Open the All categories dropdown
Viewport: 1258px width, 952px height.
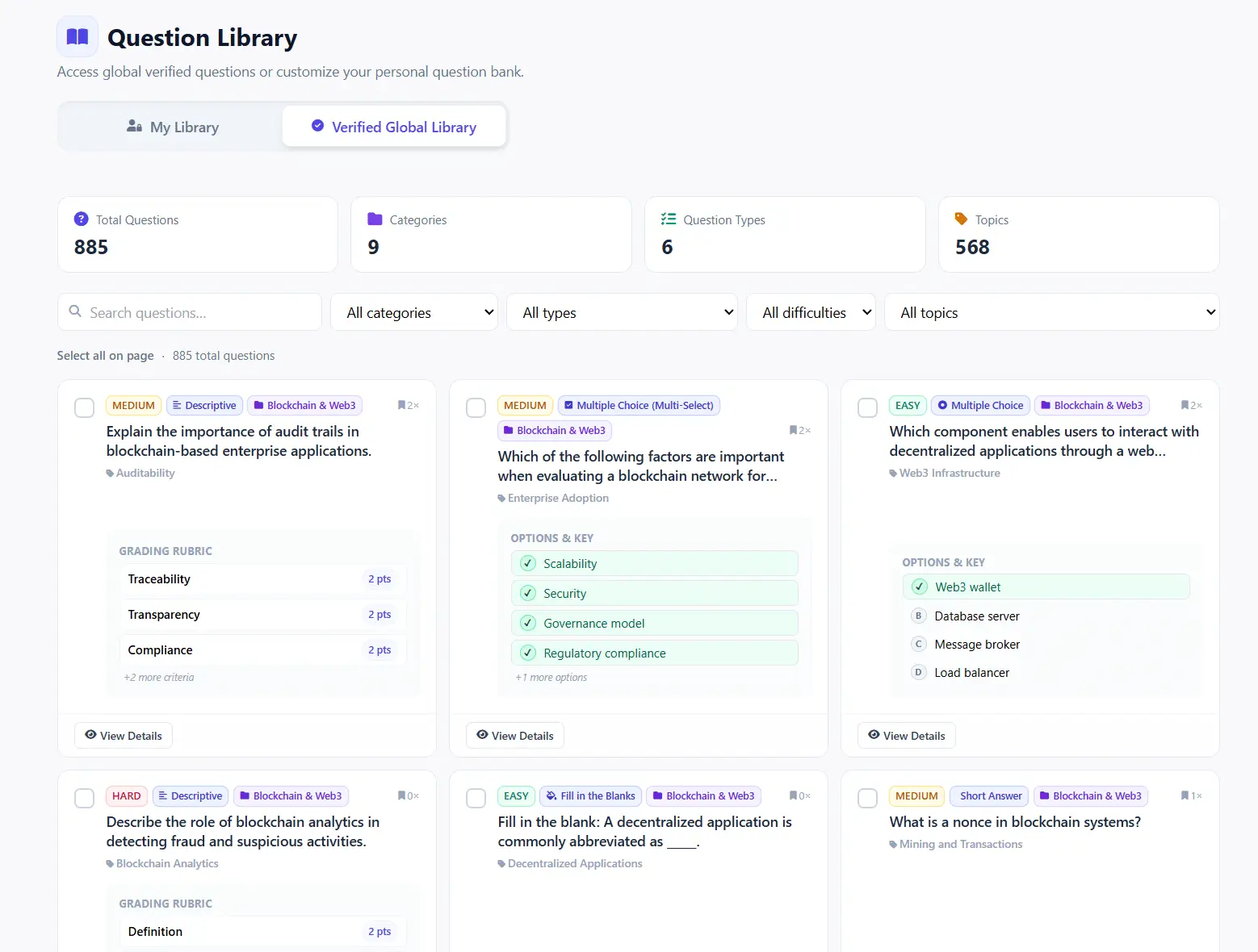pyautogui.click(x=414, y=312)
